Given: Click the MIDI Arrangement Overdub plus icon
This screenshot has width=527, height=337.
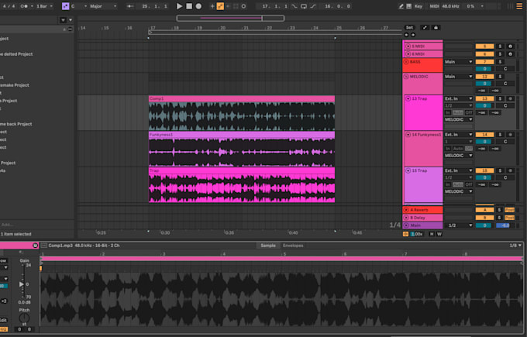Looking at the screenshot, I should [212, 6].
